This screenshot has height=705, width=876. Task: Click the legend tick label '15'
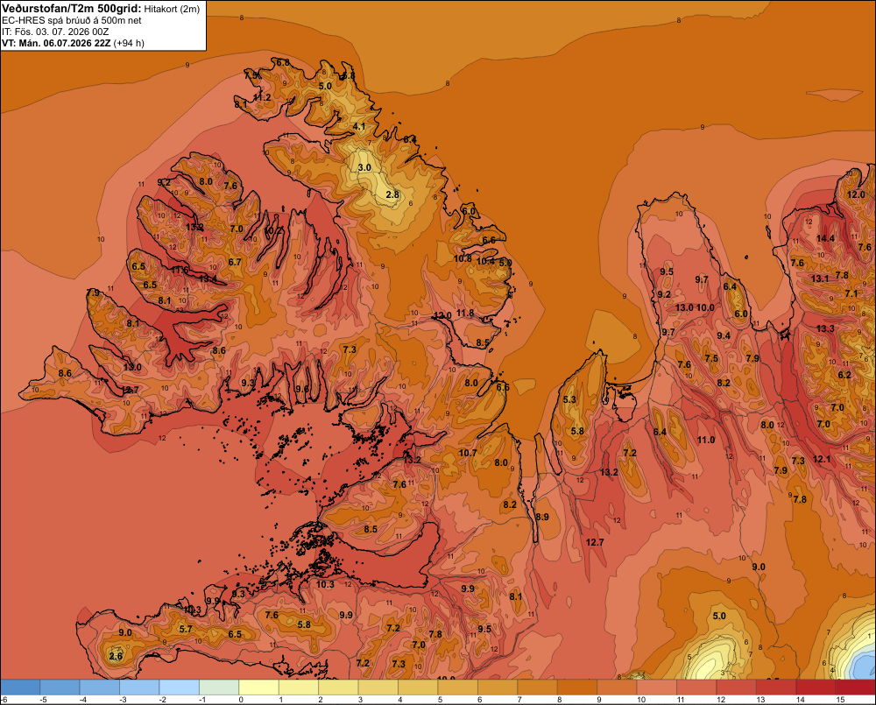pyautogui.click(x=840, y=700)
